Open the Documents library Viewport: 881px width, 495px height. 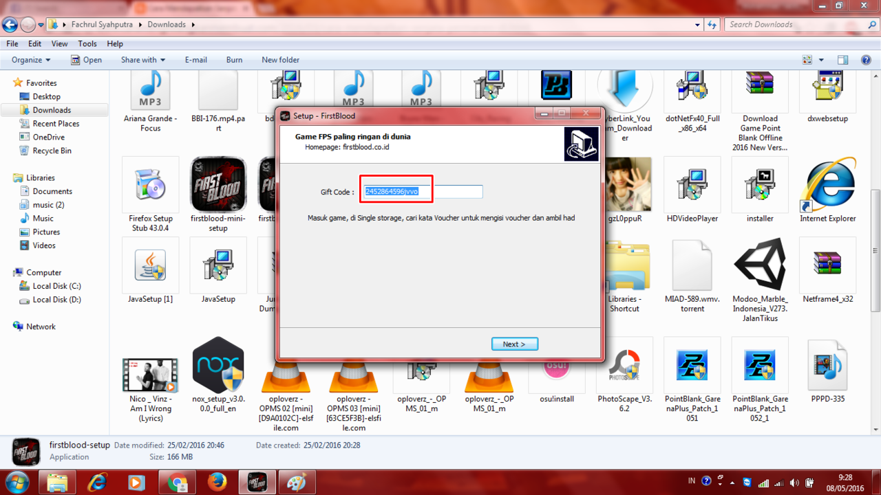tap(52, 191)
